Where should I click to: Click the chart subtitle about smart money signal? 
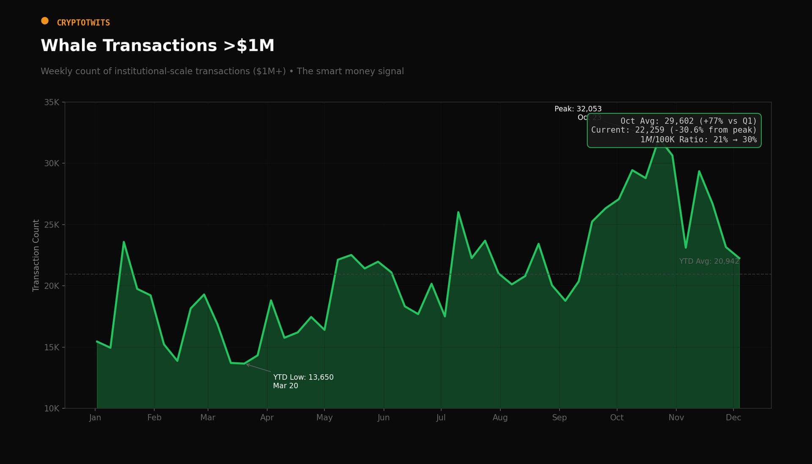pos(222,71)
